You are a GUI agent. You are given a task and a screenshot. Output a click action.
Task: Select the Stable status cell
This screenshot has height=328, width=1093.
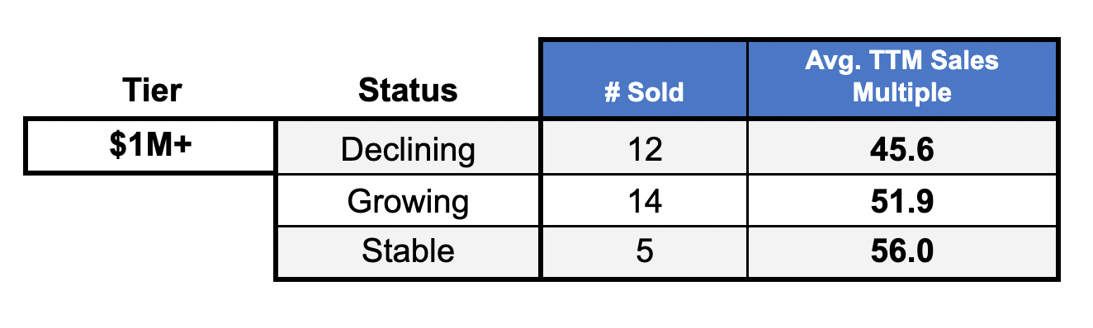408,251
